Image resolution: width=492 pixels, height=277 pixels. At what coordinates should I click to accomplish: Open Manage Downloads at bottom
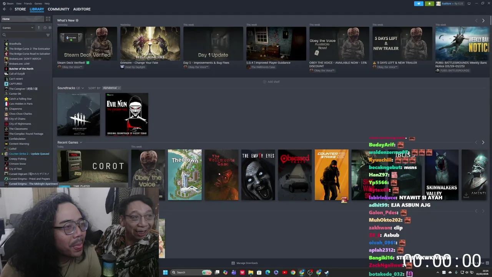[244, 263]
